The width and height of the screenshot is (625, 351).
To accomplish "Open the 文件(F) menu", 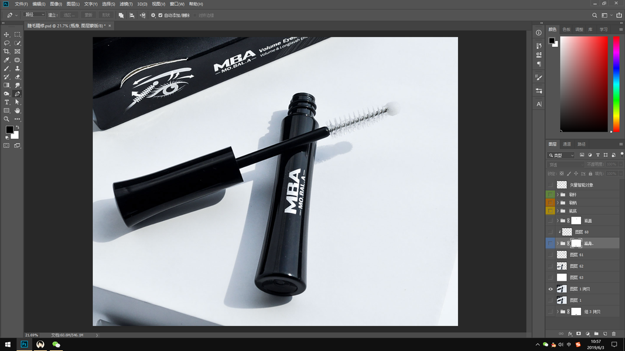I will tap(21, 4).
